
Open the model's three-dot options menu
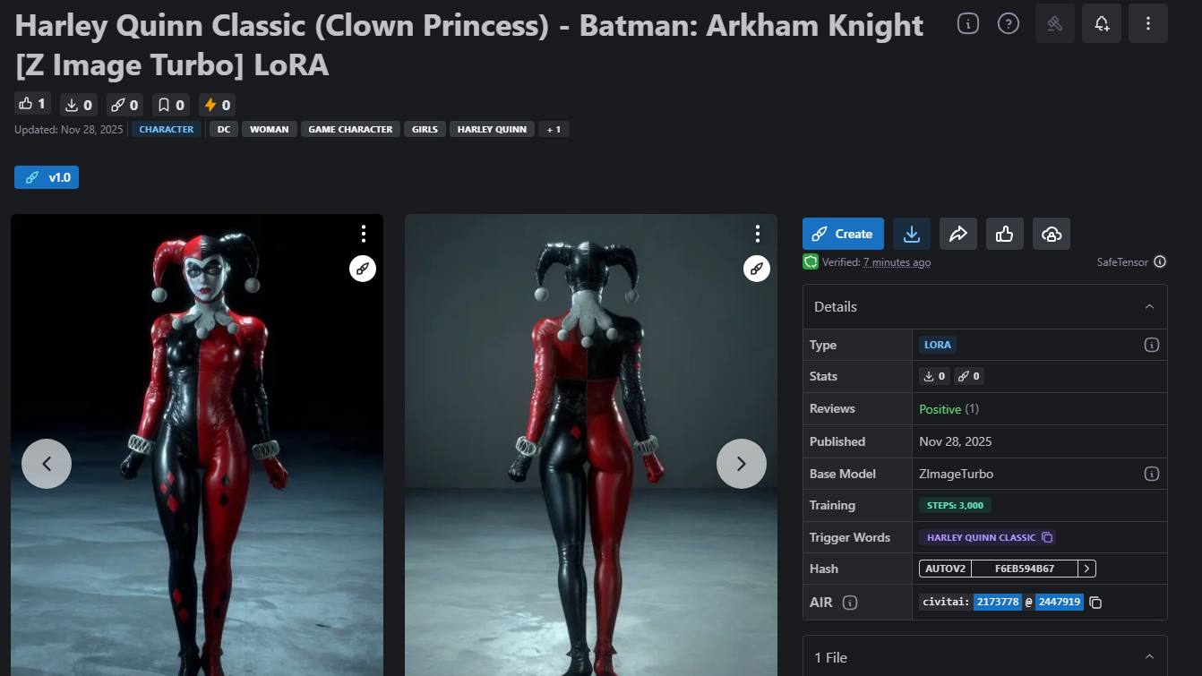pos(1148,23)
